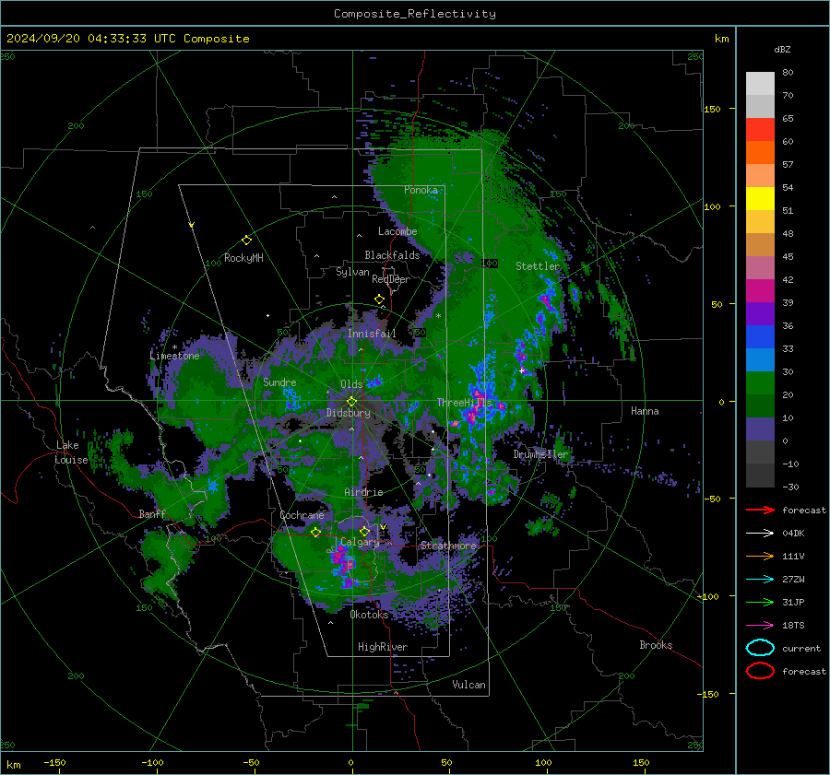Click the green 31JP arrow legend icon

tap(760, 602)
